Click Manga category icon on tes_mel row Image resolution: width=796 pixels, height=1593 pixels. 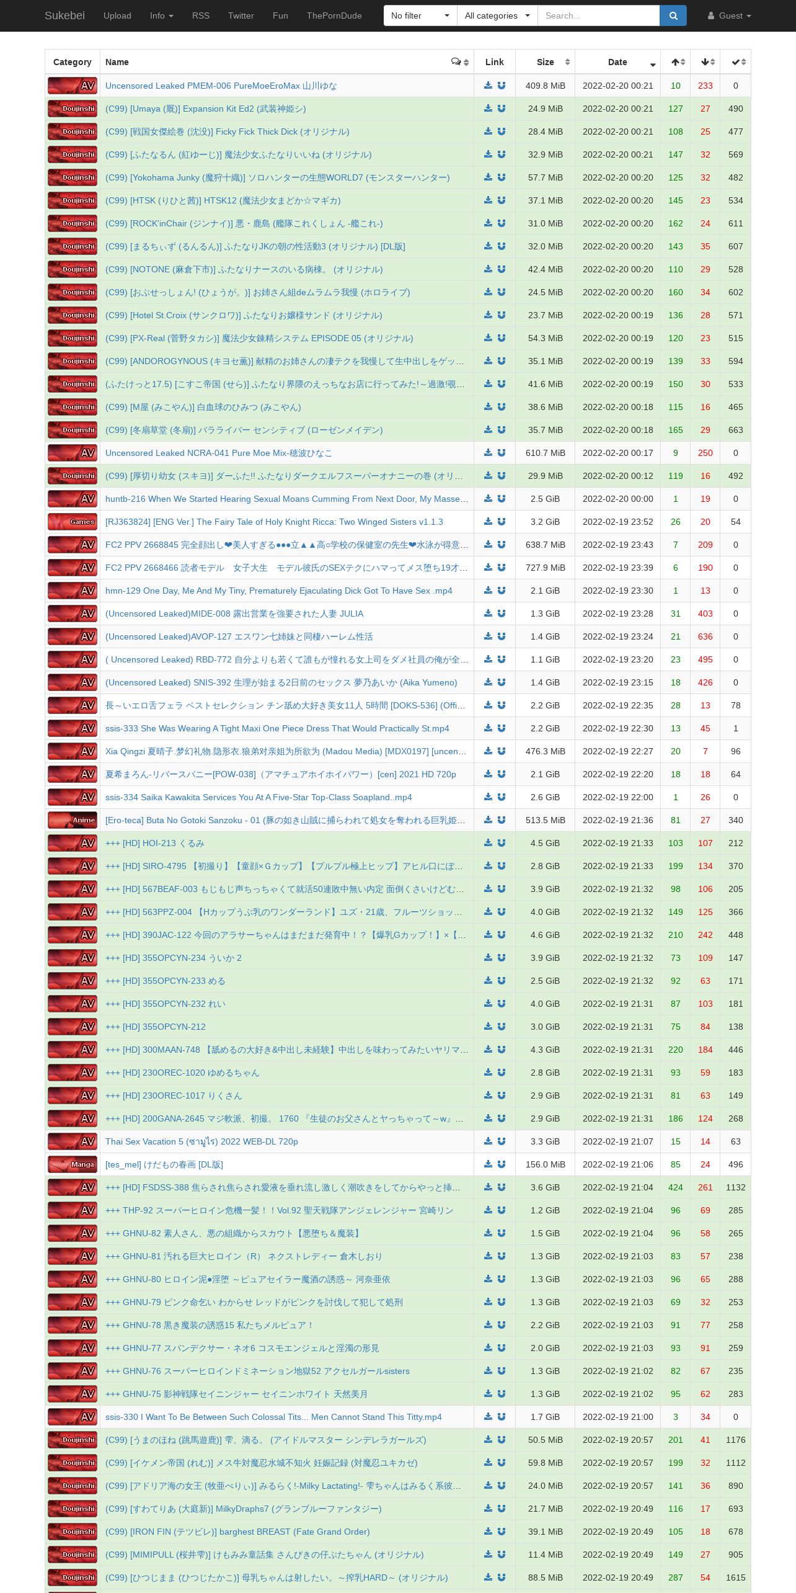(73, 1164)
